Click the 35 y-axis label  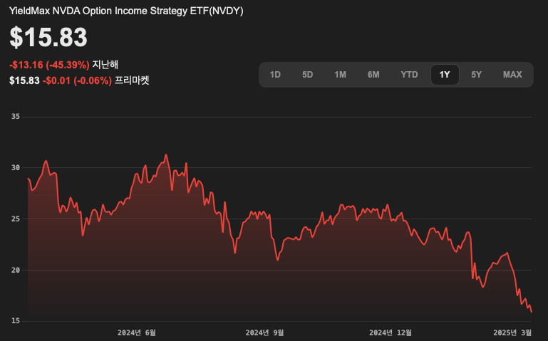pos(16,117)
